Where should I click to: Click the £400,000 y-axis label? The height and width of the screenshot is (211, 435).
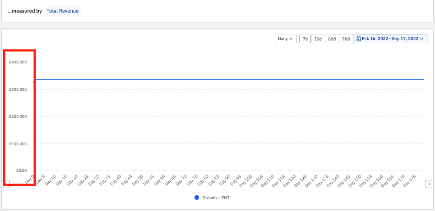coord(18,62)
